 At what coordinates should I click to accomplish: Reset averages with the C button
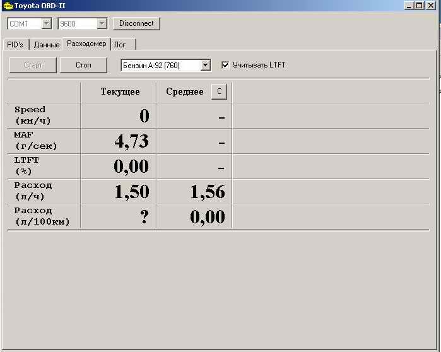point(219,91)
